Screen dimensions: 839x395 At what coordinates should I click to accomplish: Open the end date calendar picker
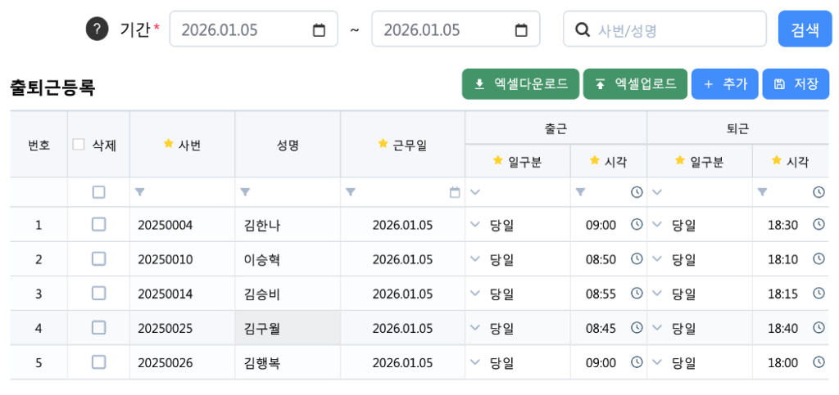pos(521,30)
